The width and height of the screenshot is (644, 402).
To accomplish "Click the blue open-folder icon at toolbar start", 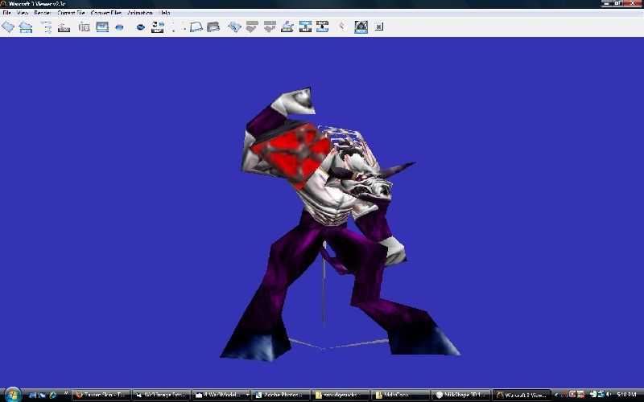I will pyautogui.click(x=8, y=27).
